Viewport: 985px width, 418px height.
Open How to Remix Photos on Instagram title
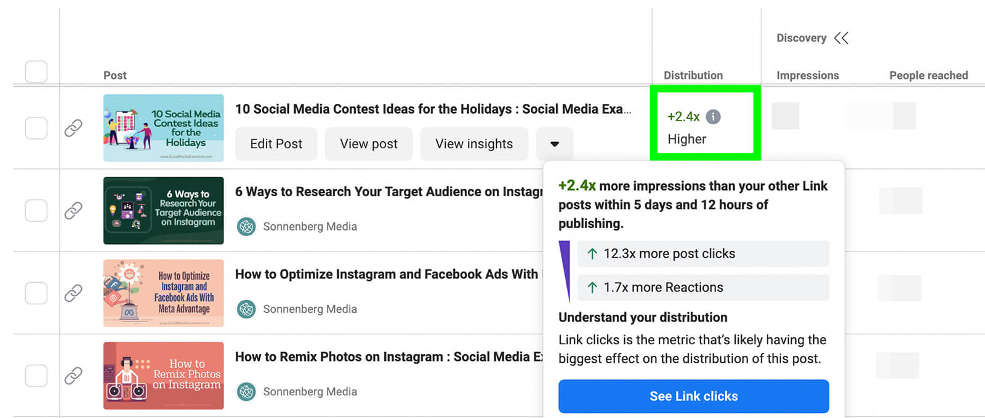pos(389,357)
